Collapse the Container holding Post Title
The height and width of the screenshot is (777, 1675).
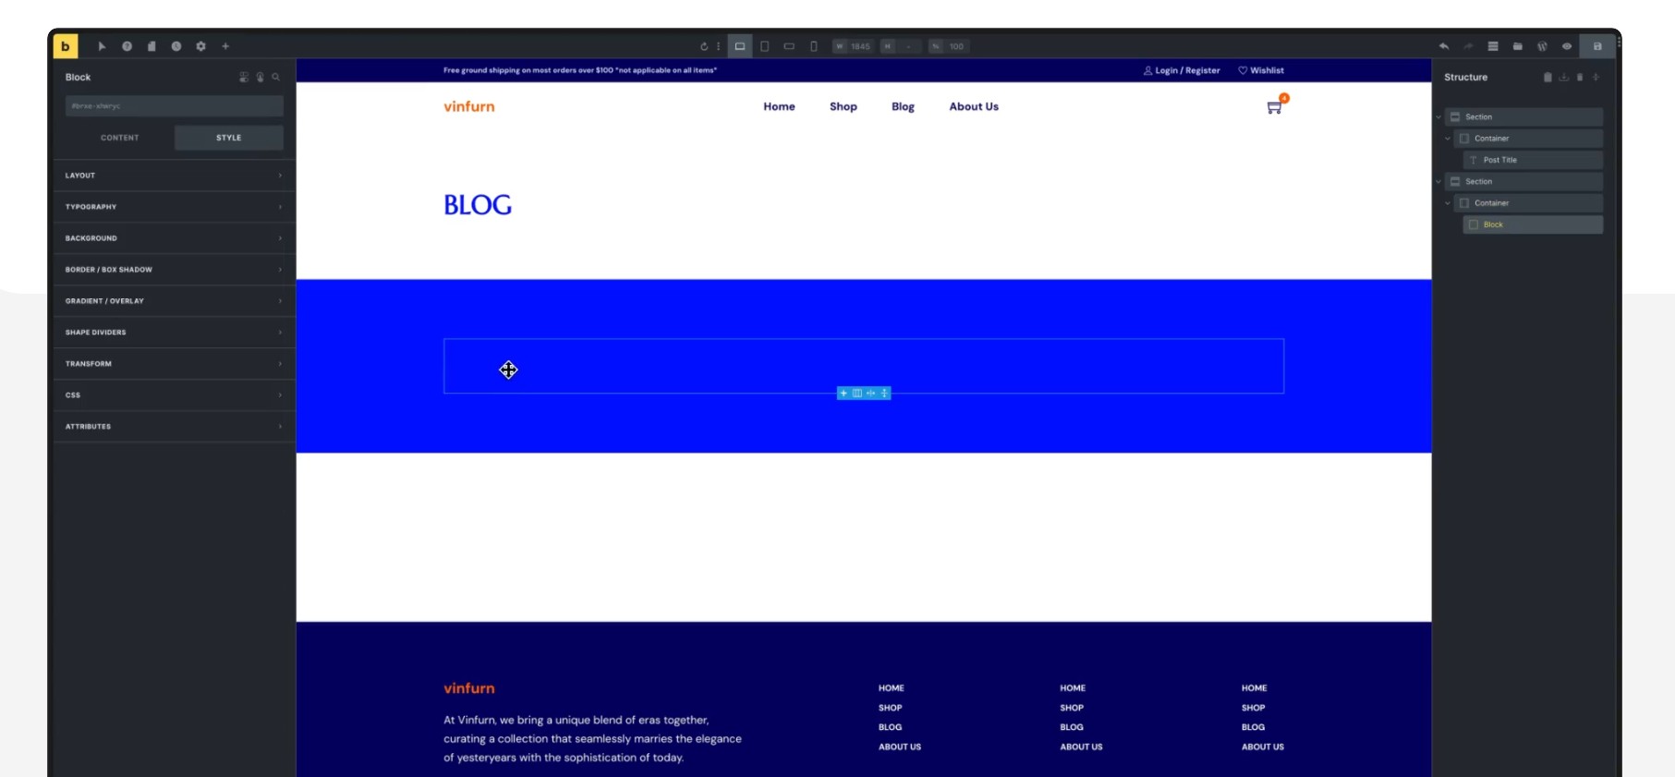coord(1448,139)
